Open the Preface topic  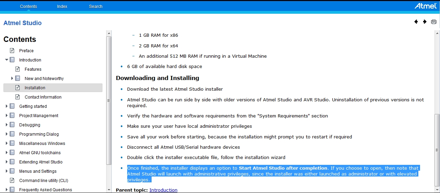click(26, 50)
